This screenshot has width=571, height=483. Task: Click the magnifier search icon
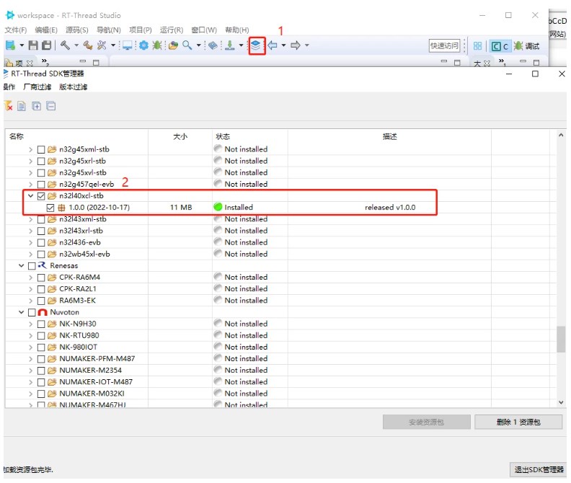[187, 45]
